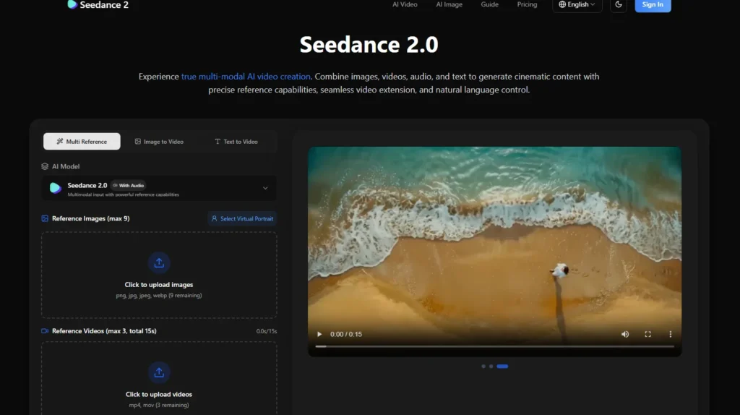
Task: Click the 0.0s/15s duration text
Action: 267,331
